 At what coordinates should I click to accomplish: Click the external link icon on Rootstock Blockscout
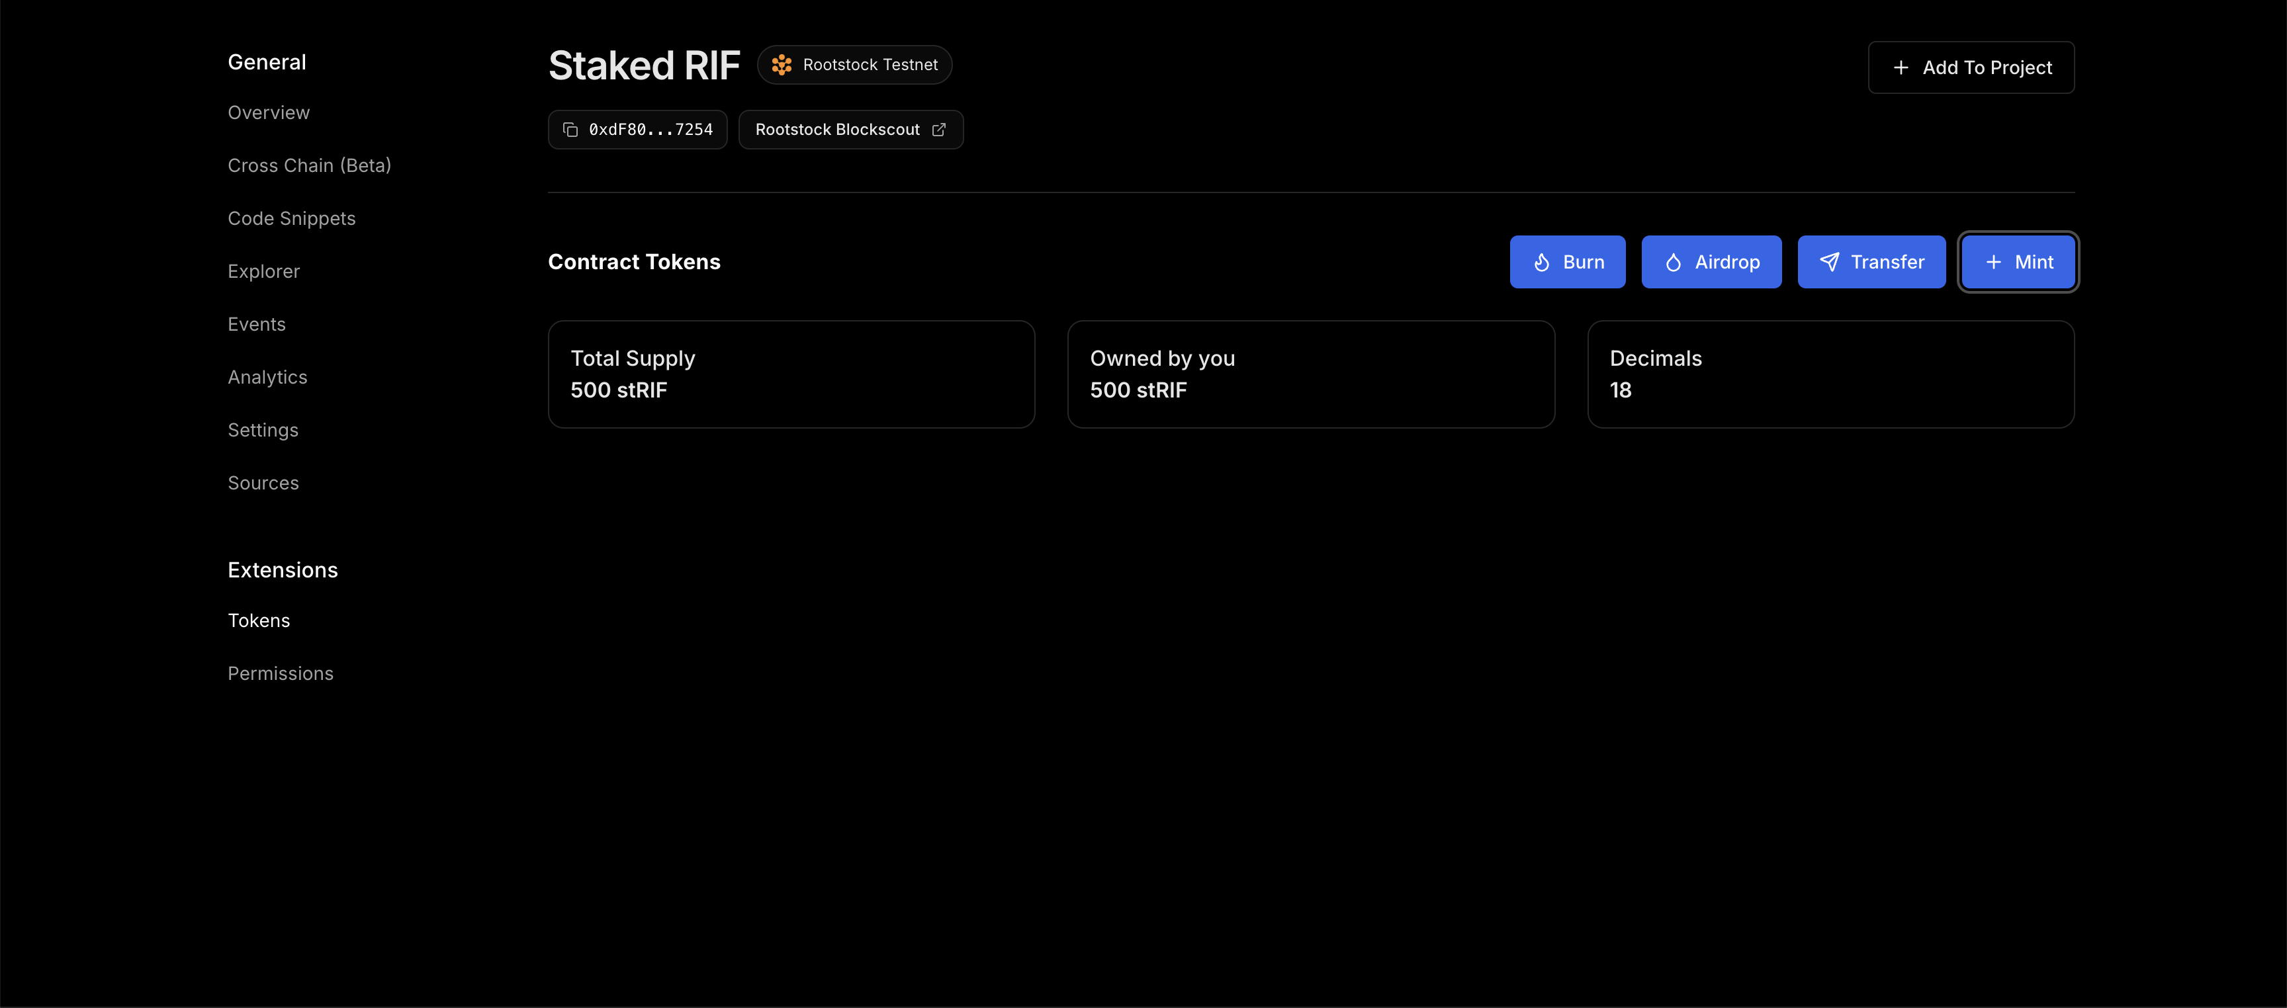[x=938, y=130]
